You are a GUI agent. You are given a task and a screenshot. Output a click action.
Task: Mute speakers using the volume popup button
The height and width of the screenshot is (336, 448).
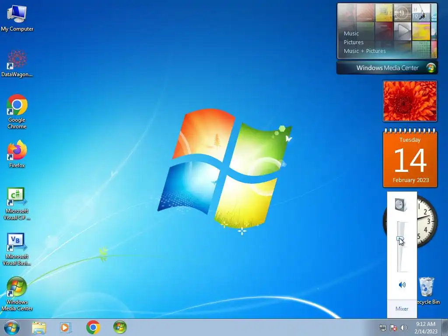(x=402, y=284)
